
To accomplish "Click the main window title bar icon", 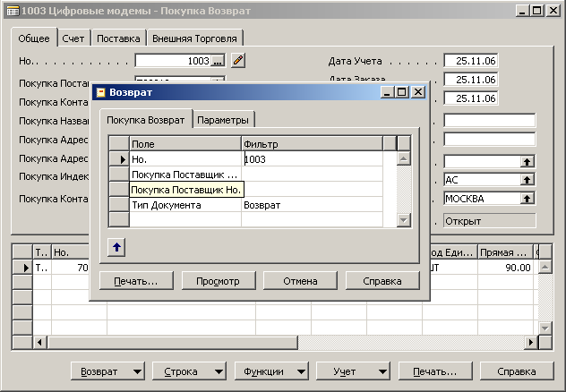I will pyautogui.click(x=13, y=11).
